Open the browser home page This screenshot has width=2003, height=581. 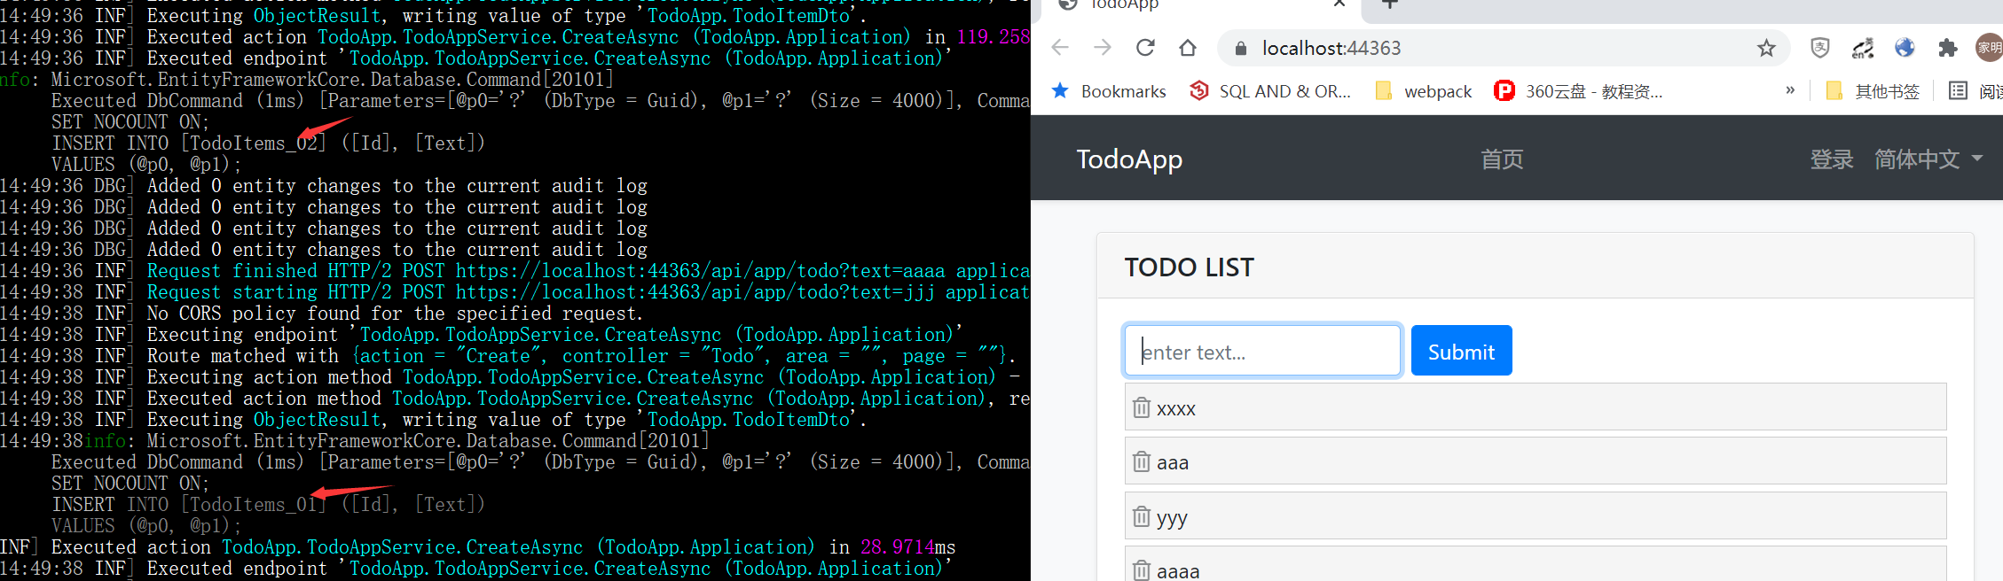(x=1188, y=48)
